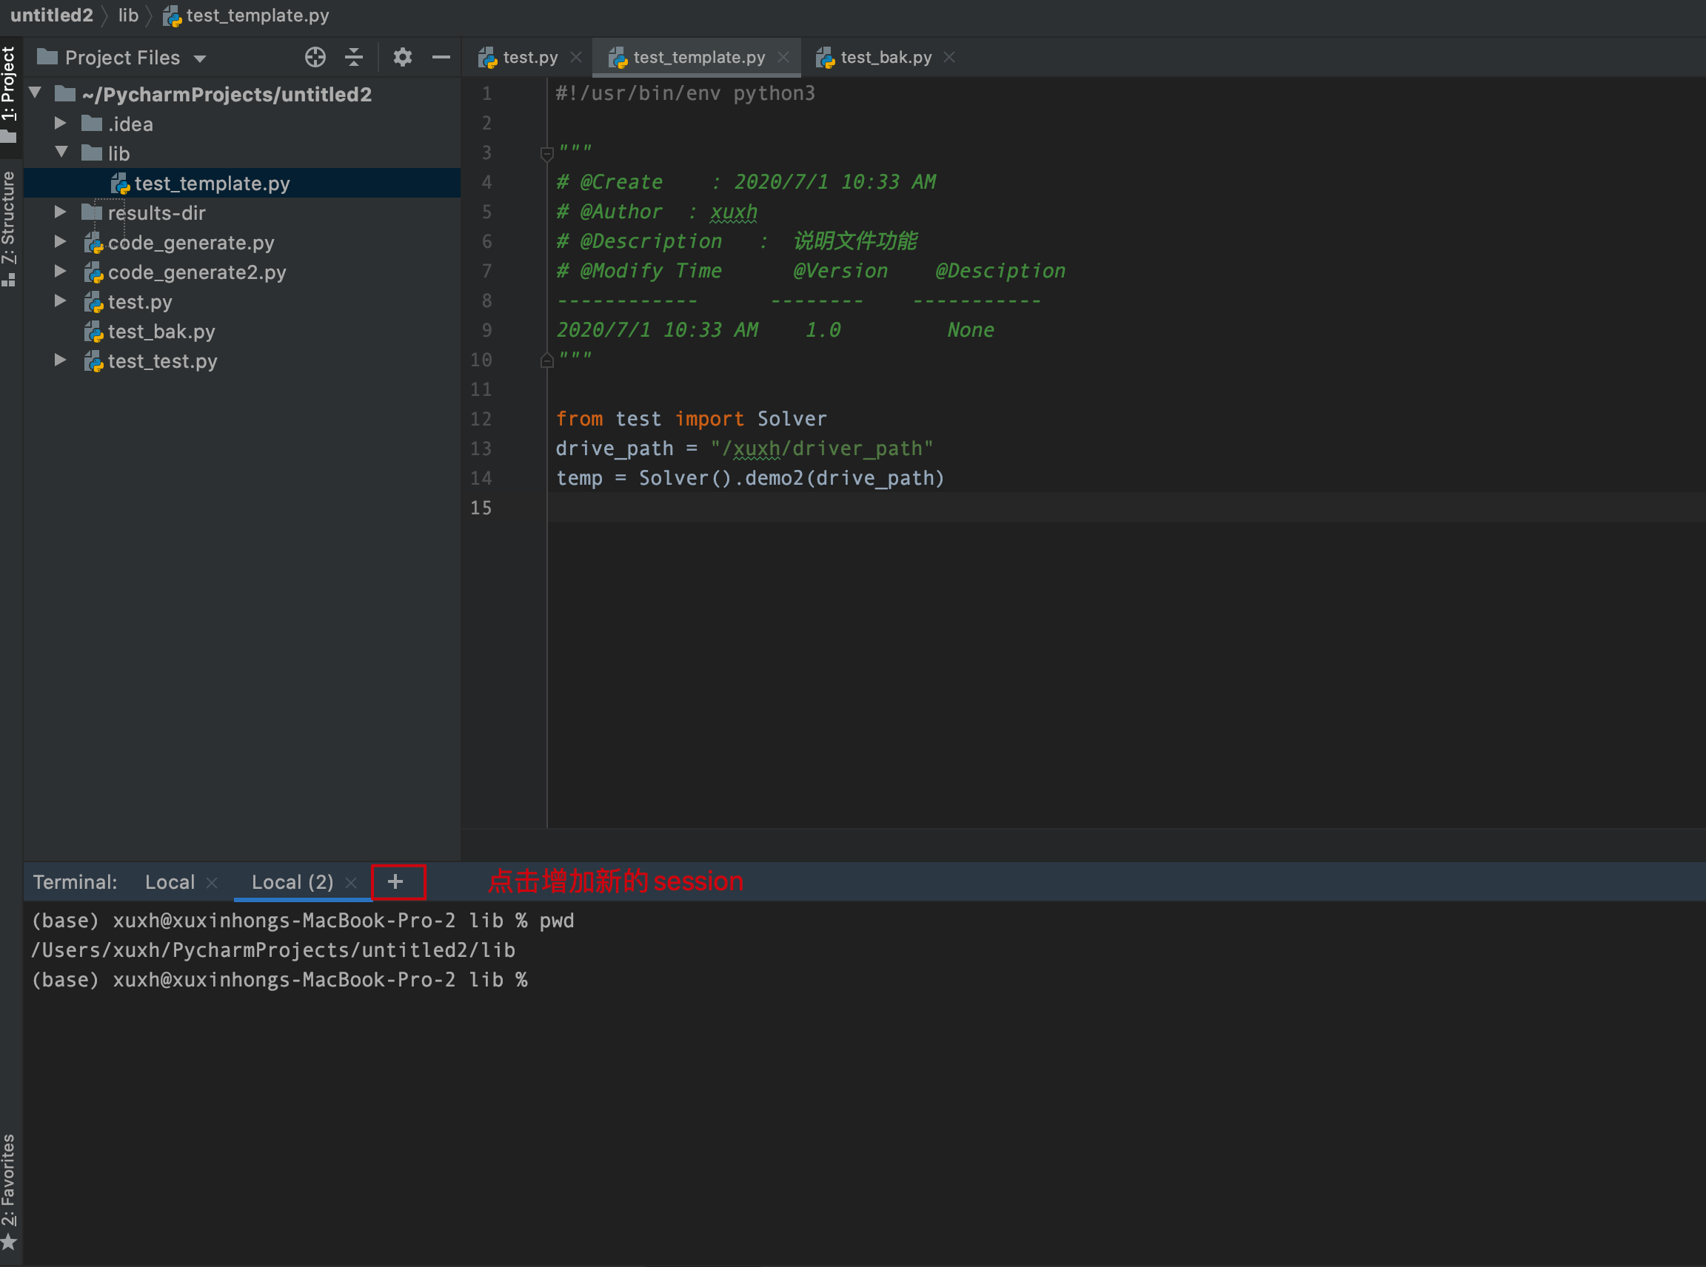
Task: Expand the results-dir folder
Action: [61, 212]
